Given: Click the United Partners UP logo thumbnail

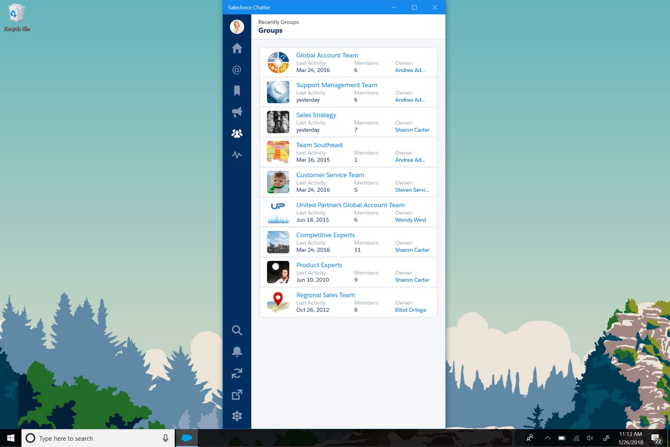Looking at the screenshot, I should [x=278, y=212].
